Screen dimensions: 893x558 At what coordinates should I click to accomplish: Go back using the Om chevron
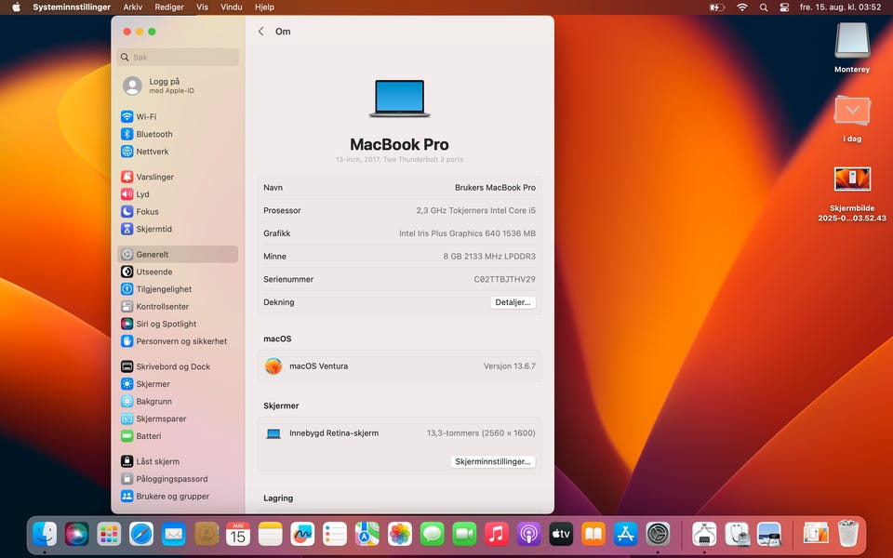[261, 32]
